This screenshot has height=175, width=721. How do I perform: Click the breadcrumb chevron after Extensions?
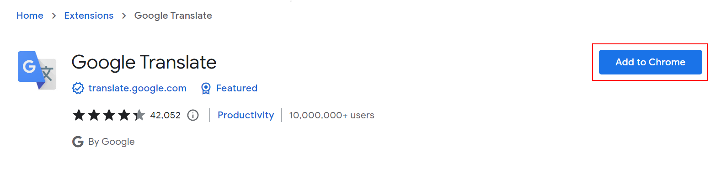click(124, 16)
